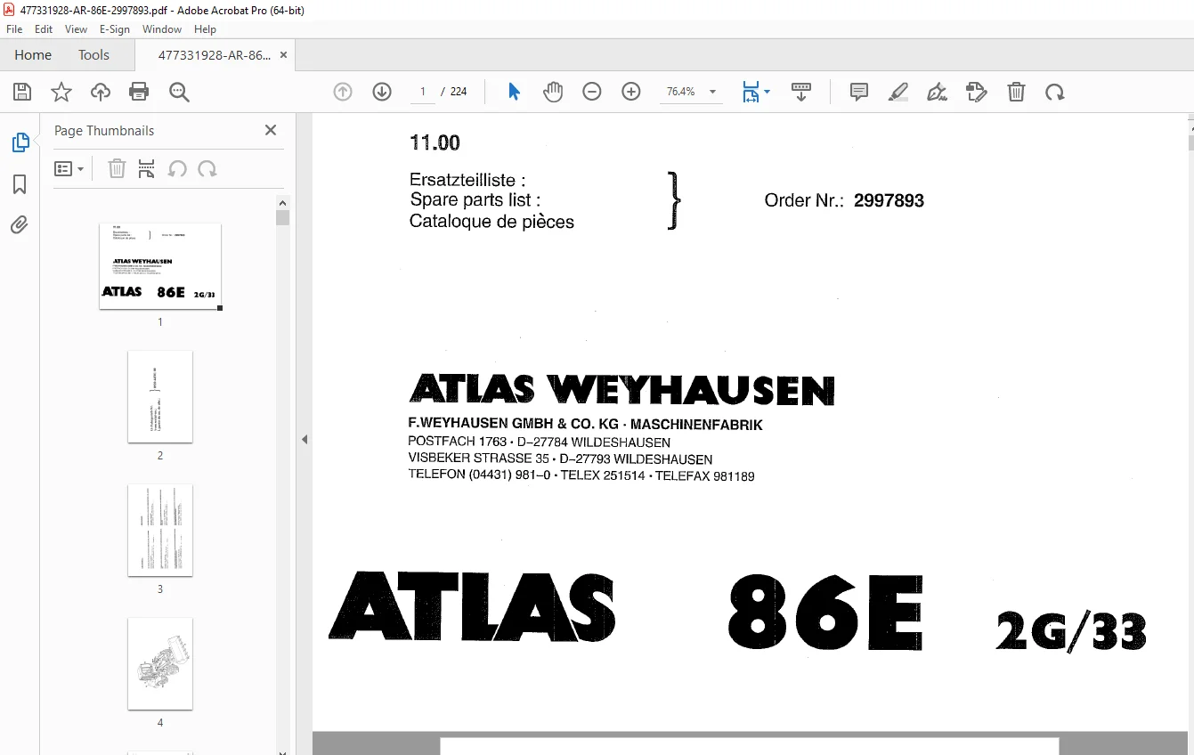Close the Page Thumbnails panel
The height and width of the screenshot is (755, 1194).
[271, 130]
